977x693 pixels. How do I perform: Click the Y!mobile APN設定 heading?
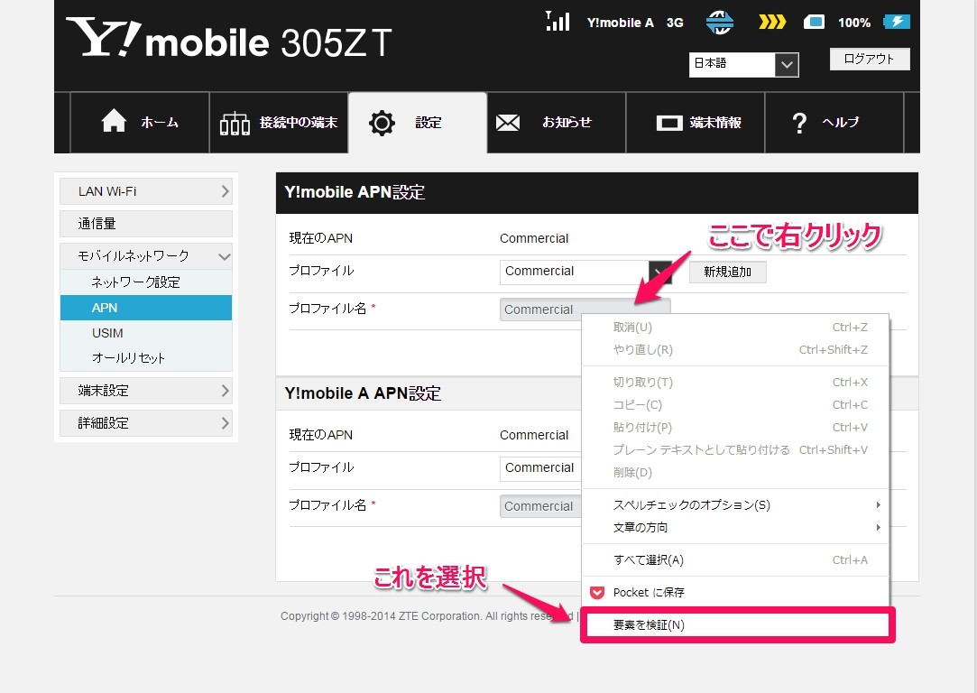(x=355, y=192)
